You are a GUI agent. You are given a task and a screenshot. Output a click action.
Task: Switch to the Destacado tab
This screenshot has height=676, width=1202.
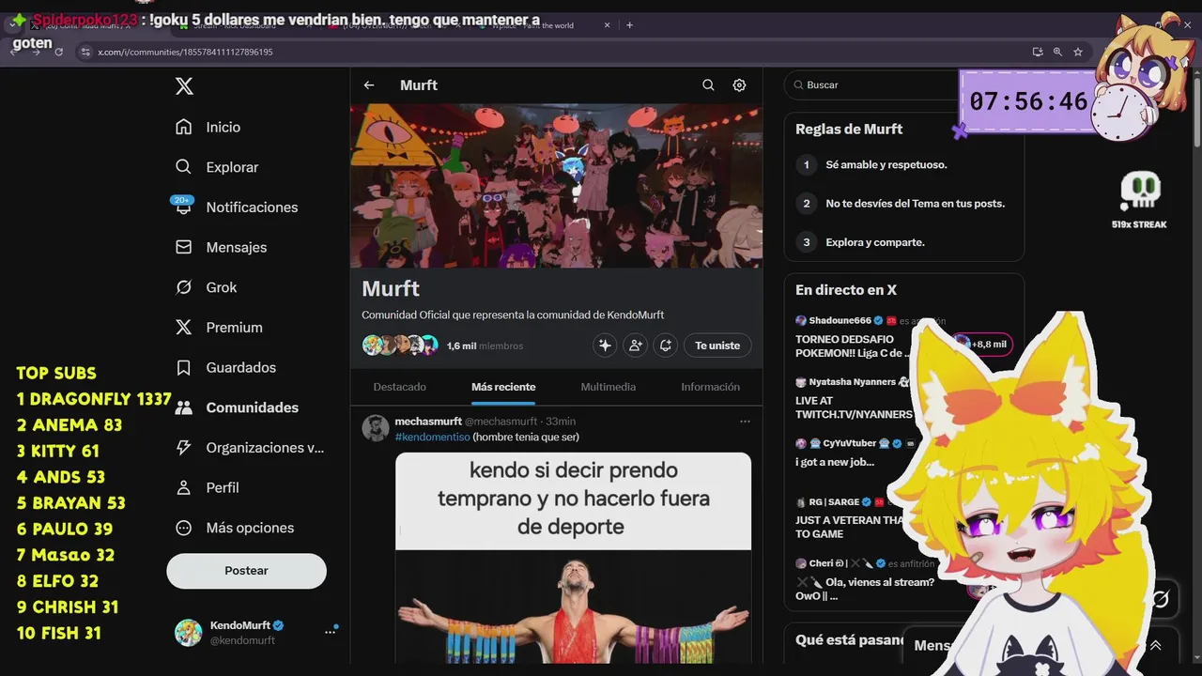tap(399, 387)
